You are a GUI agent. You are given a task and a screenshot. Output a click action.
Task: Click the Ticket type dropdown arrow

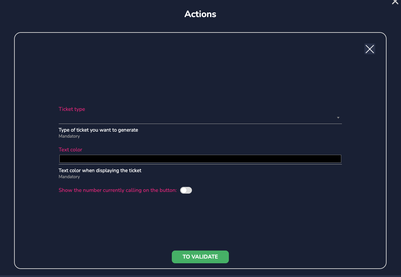[x=338, y=118]
